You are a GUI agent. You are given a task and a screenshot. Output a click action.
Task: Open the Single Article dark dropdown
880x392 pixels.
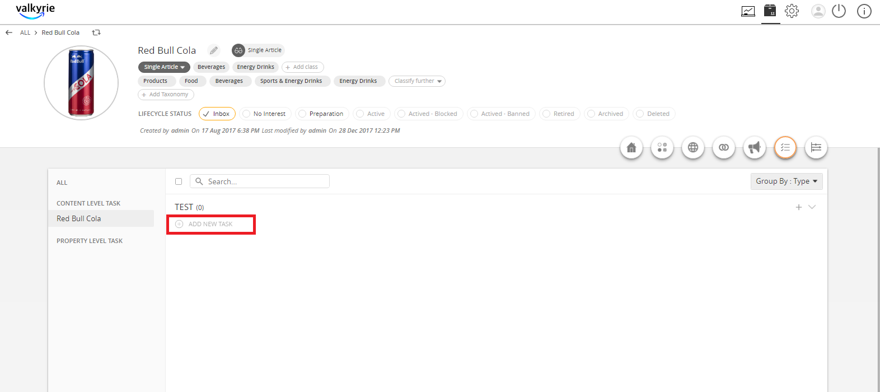coord(164,67)
